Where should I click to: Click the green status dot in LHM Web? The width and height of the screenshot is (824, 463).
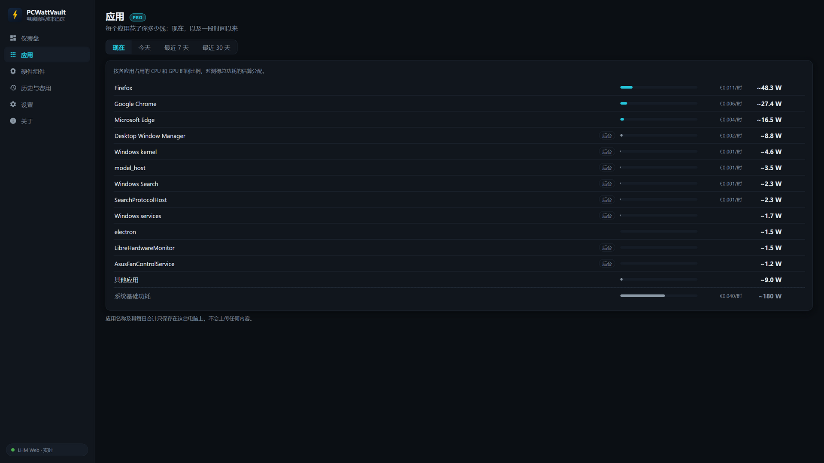click(13, 450)
